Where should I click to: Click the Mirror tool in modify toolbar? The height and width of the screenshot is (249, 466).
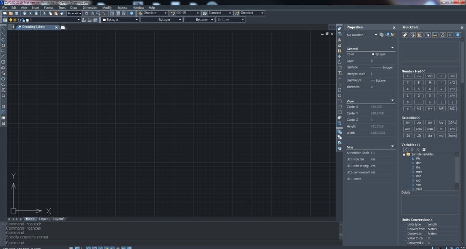pyautogui.click(x=340, y=40)
